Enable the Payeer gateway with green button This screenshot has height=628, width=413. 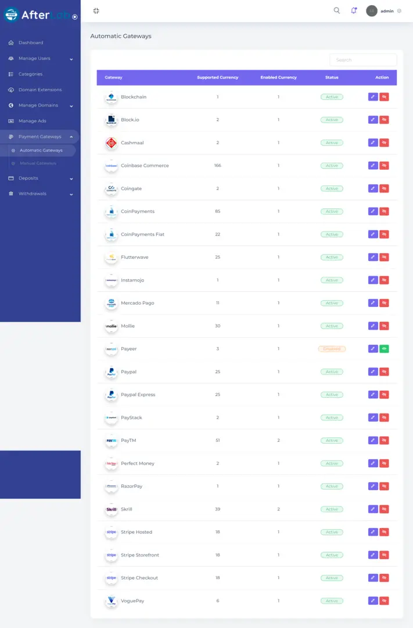384,349
